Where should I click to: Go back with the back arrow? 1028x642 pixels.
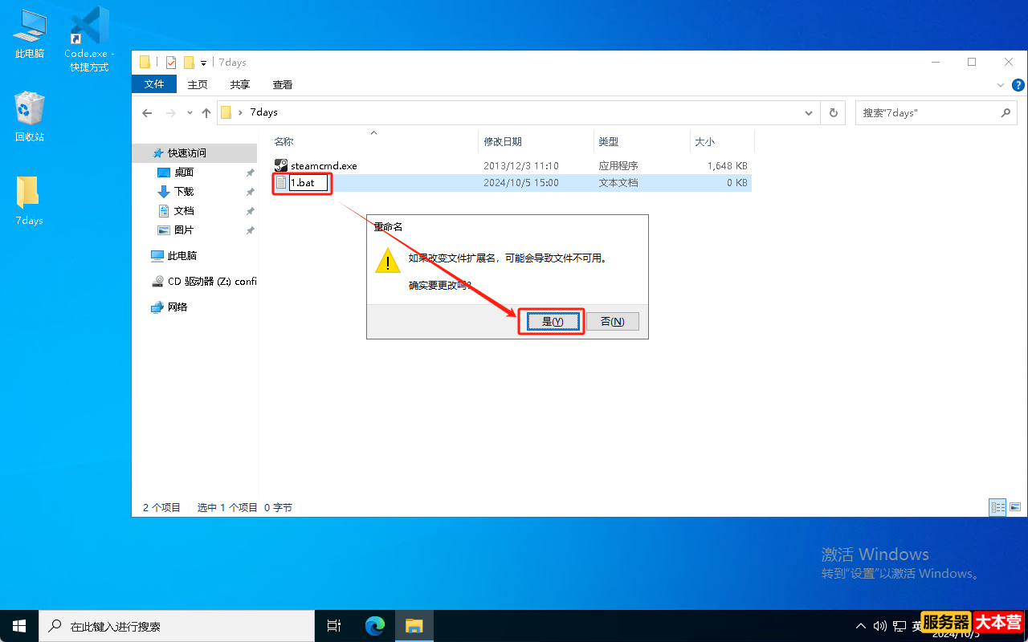click(147, 113)
